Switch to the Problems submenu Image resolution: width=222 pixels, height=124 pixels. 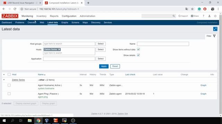pos(20,22)
